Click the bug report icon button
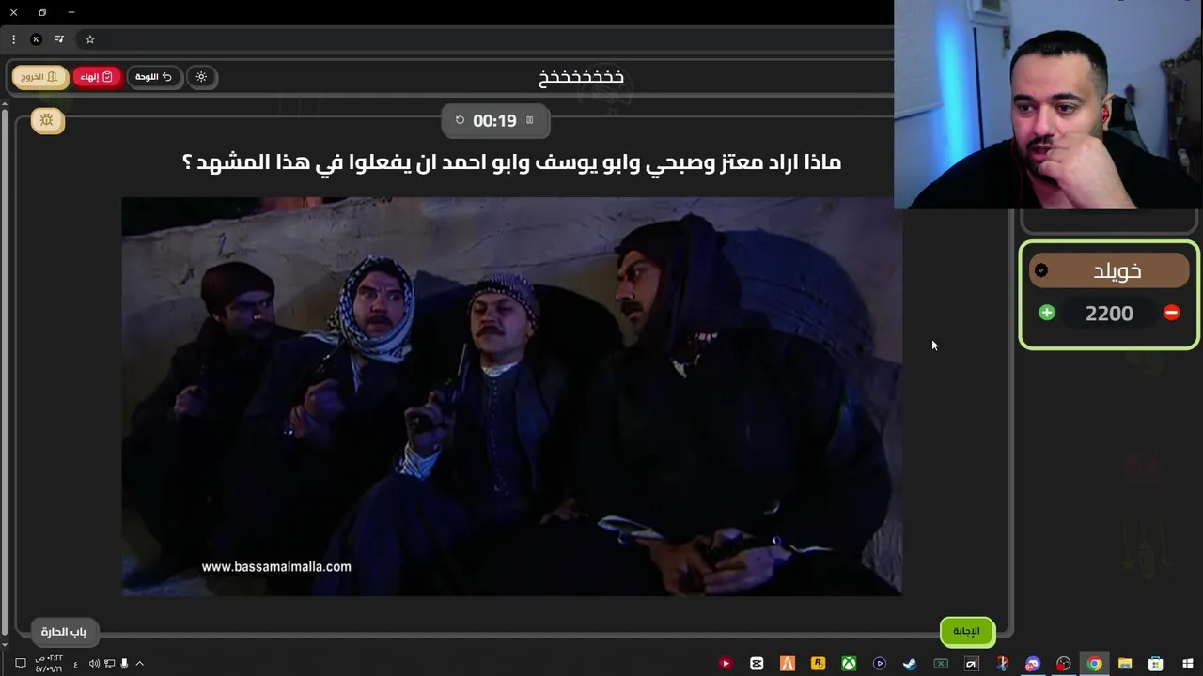The height and width of the screenshot is (676, 1203). (x=47, y=120)
